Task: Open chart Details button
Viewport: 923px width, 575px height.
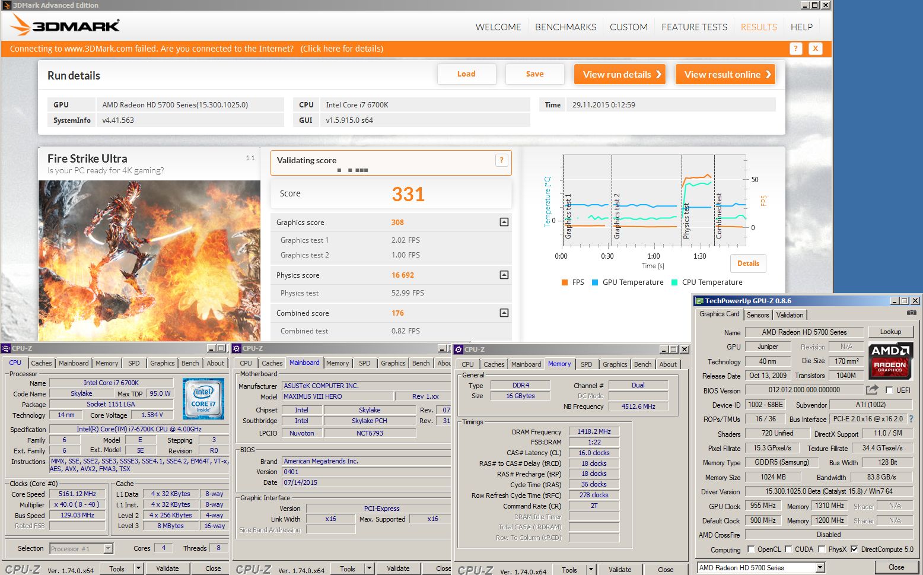Action: pyautogui.click(x=748, y=263)
